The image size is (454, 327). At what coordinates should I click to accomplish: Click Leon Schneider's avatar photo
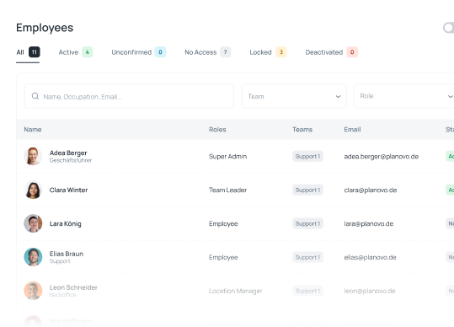point(33,291)
